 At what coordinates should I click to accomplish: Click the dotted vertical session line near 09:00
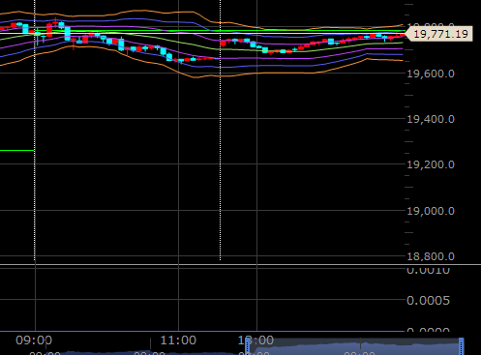(35, 130)
